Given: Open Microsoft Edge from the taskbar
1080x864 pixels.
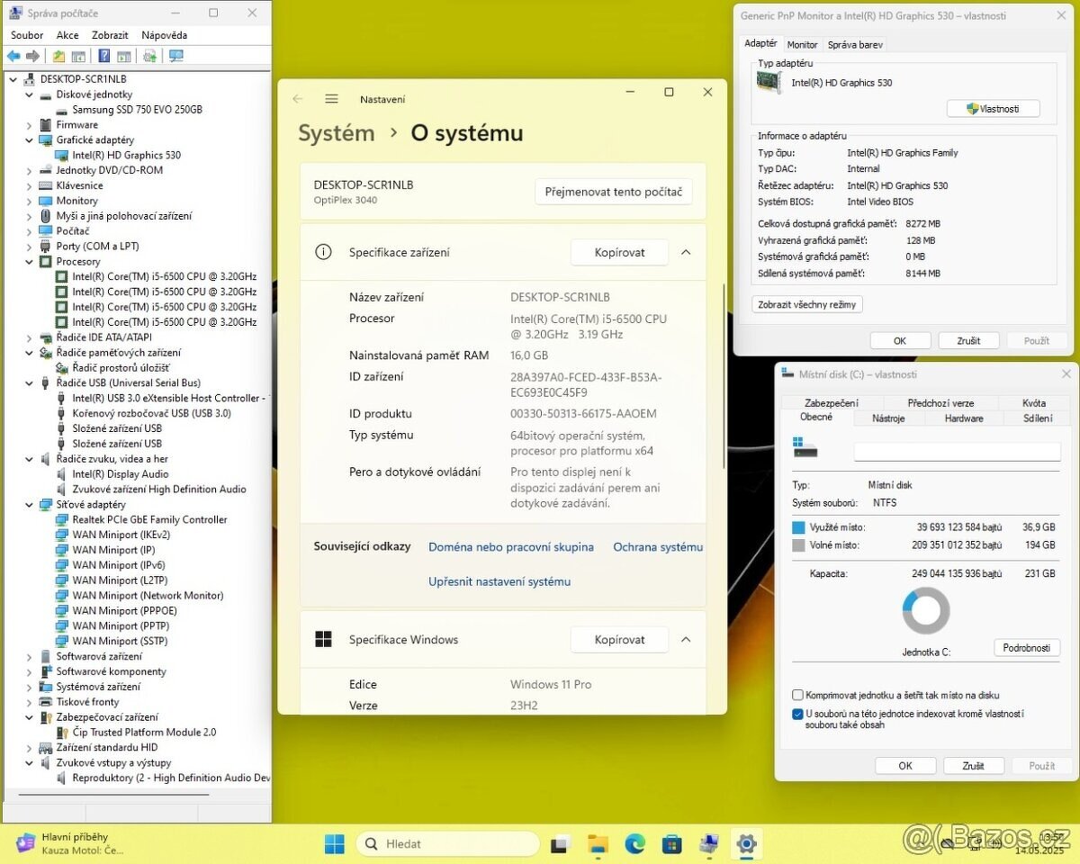Looking at the screenshot, I should tap(635, 844).
